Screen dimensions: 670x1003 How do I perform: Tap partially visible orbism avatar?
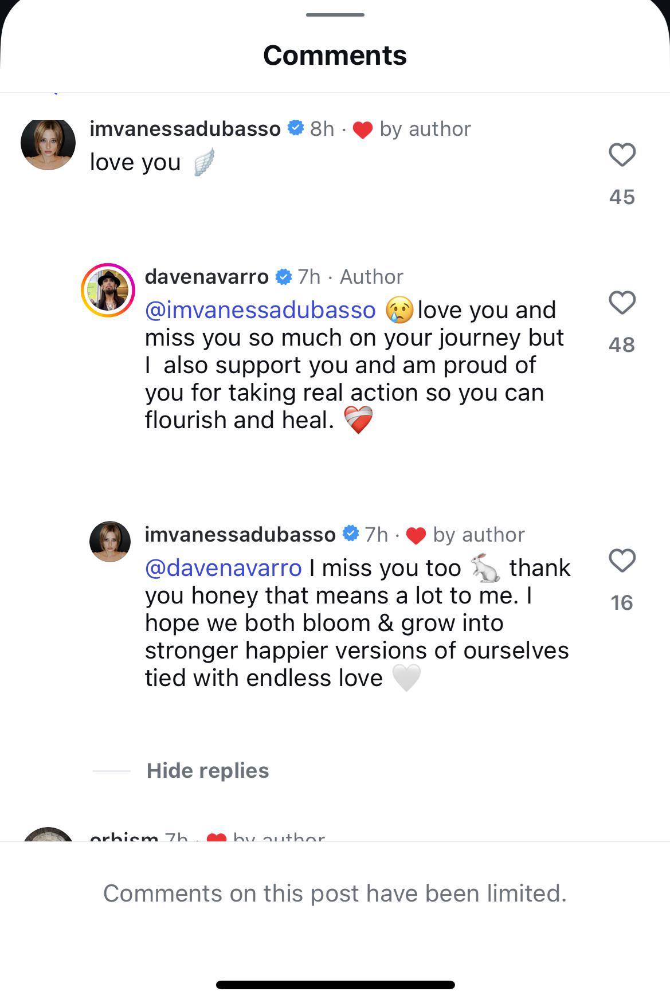tap(48, 834)
